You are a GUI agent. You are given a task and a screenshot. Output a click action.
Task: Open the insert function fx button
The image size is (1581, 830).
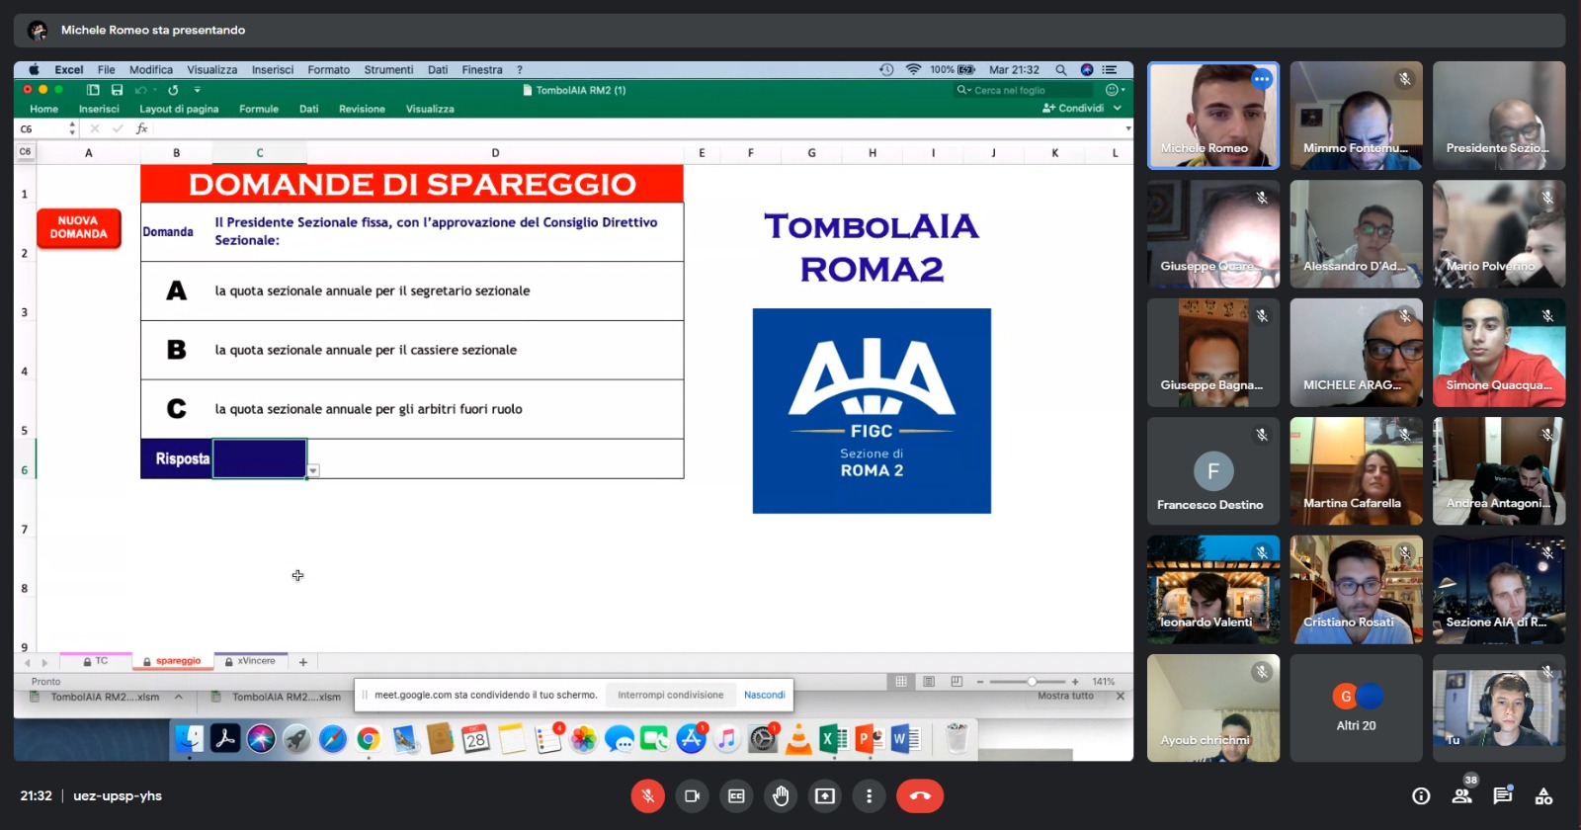pos(142,129)
